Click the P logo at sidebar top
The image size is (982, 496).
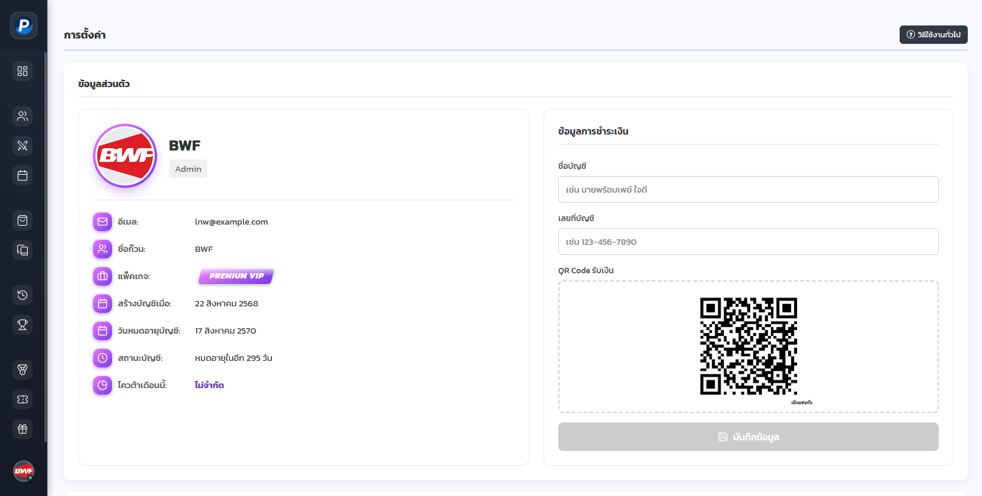pyautogui.click(x=24, y=25)
